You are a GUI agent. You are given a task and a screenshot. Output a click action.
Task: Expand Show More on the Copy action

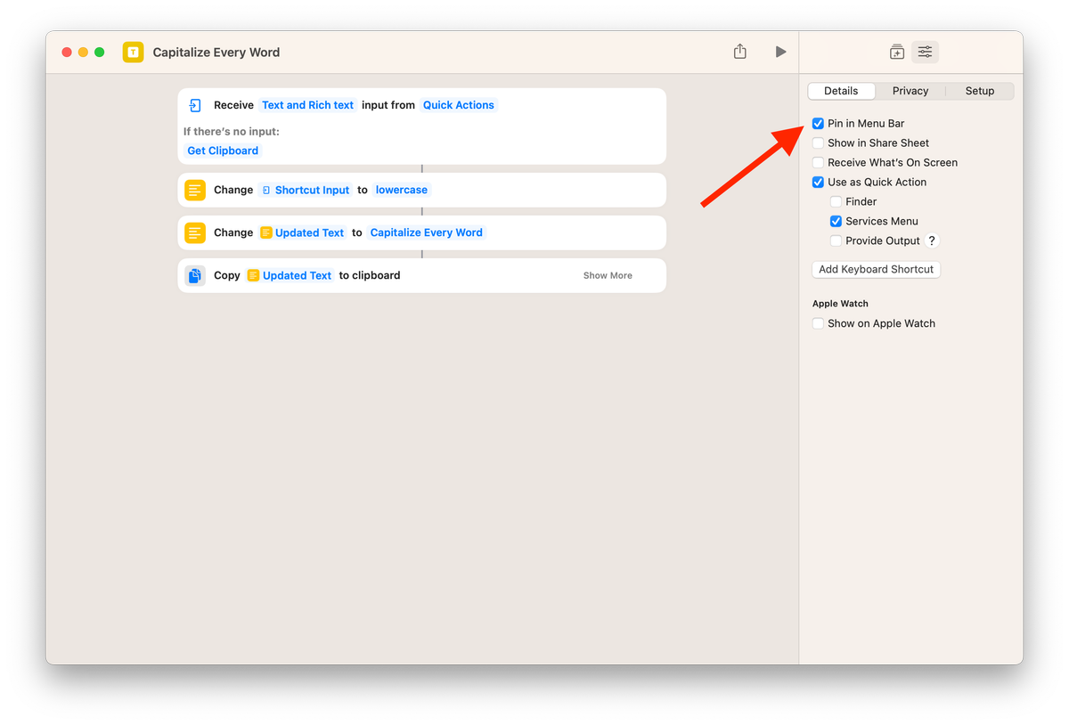[608, 275]
